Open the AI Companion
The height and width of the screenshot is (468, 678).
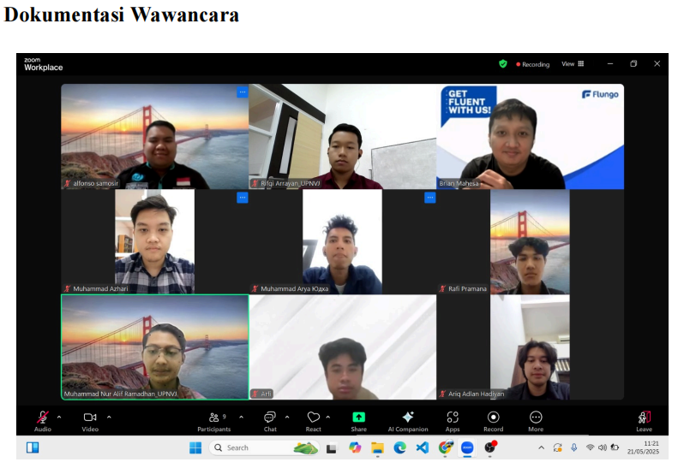click(x=408, y=418)
